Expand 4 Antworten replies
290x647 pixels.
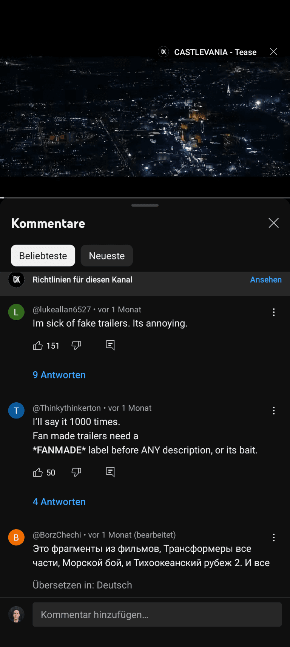coord(59,502)
